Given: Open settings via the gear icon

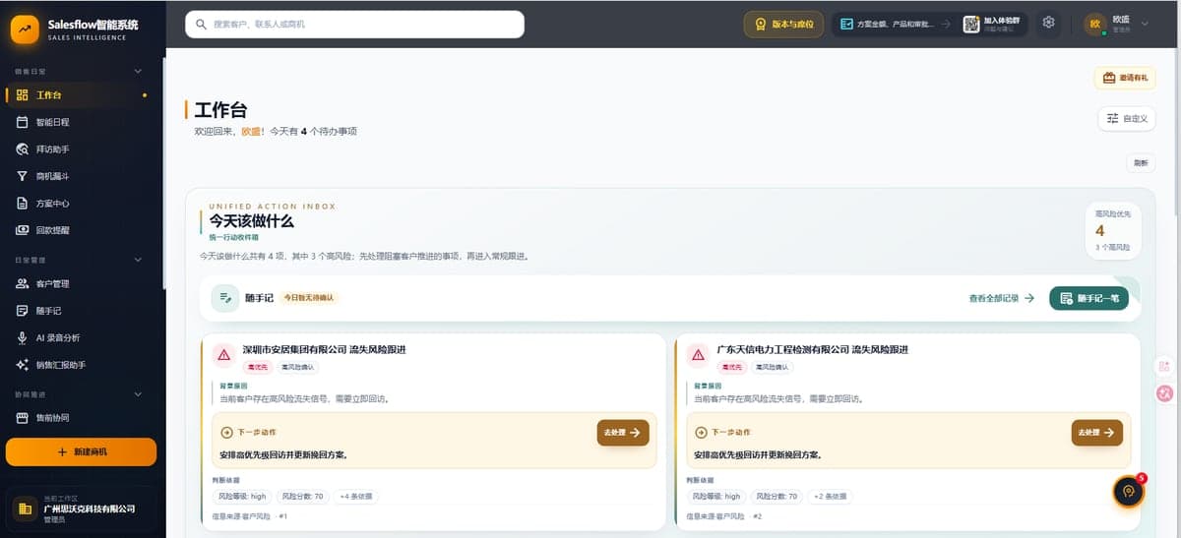Looking at the screenshot, I should [1049, 23].
